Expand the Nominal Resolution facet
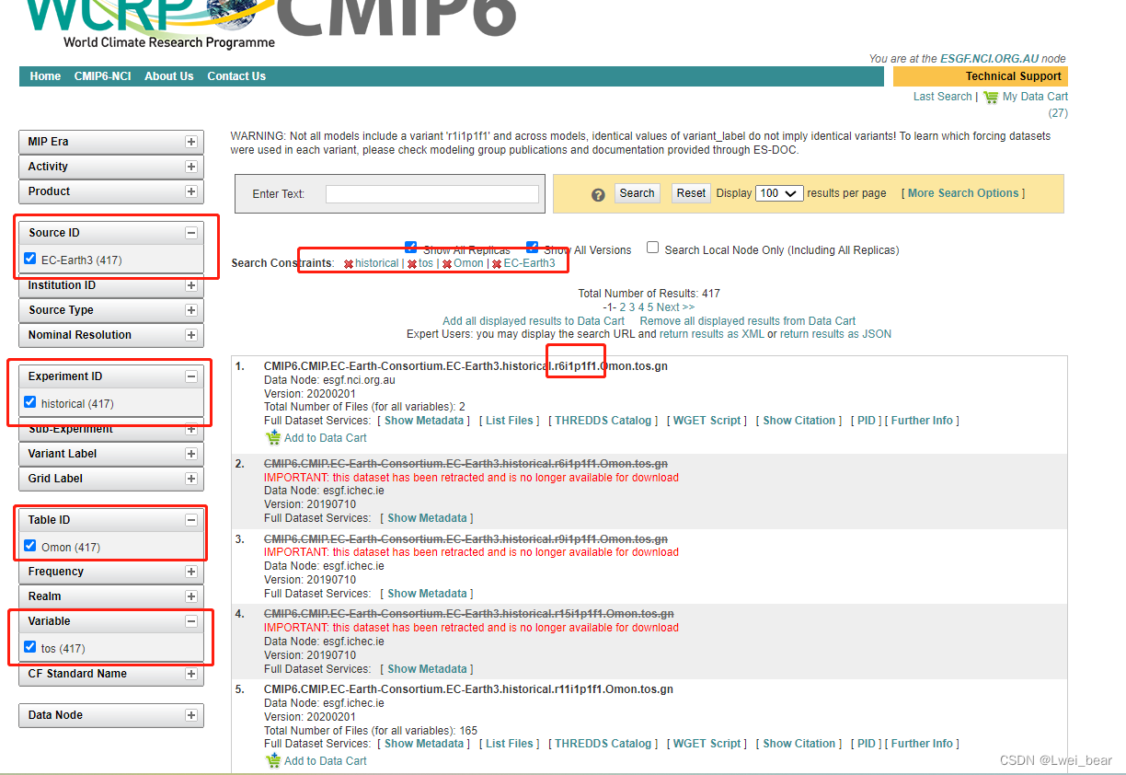This screenshot has height=775, width=1126. coord(190,335)
